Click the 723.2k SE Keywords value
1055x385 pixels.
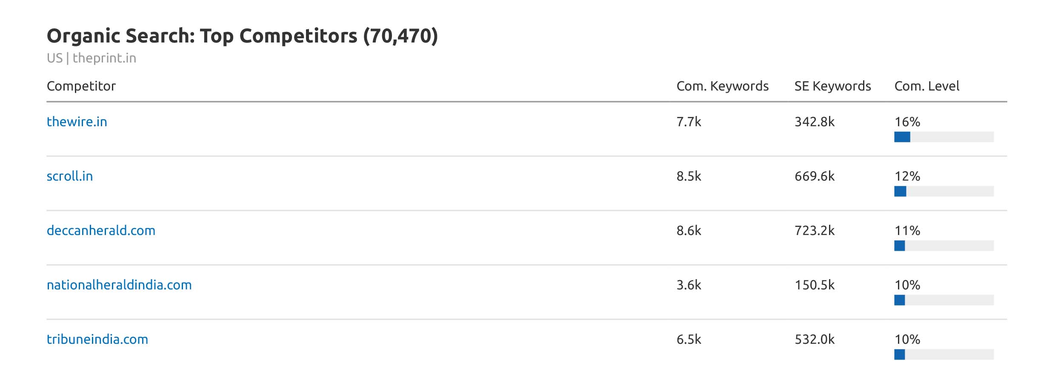click(x=815, y=231)
